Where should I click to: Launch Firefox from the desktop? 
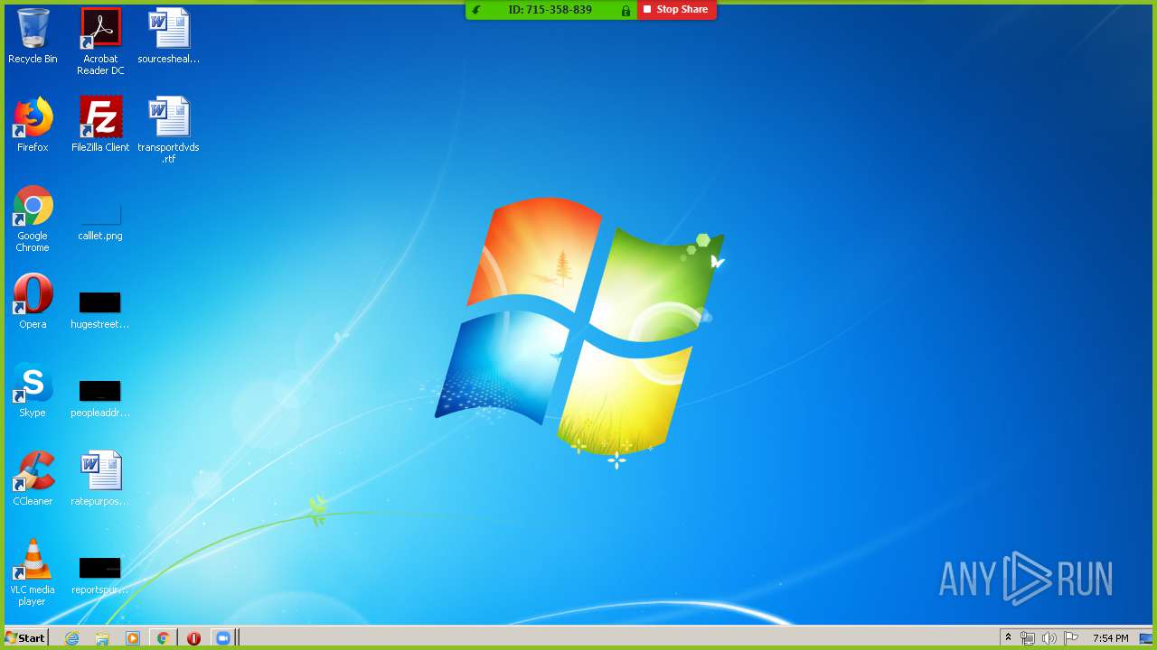[x=33, y=125]
